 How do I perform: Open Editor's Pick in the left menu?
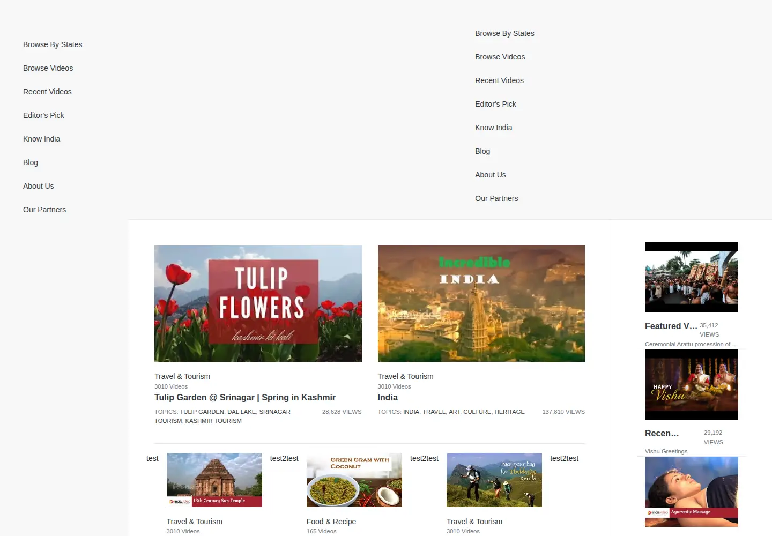[43, 115]
